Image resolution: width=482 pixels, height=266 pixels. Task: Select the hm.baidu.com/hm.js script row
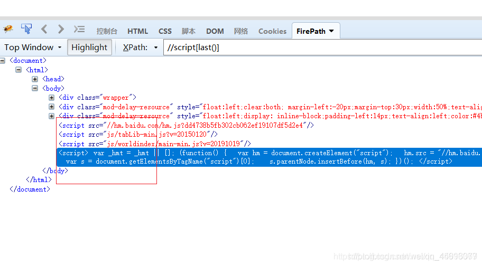(186, 125)
